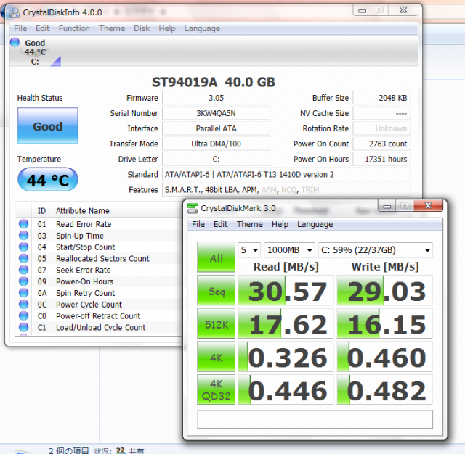Click the Seq write result 29.03
This screenshot has height=454, width=465.
384,290
